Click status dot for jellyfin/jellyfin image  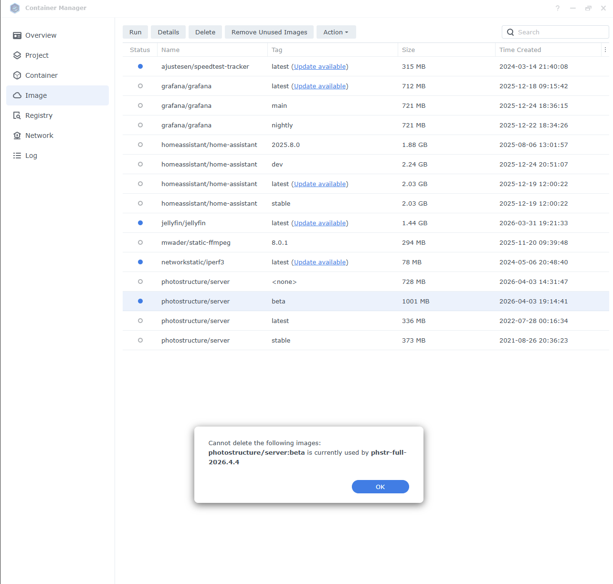[140, 223]
